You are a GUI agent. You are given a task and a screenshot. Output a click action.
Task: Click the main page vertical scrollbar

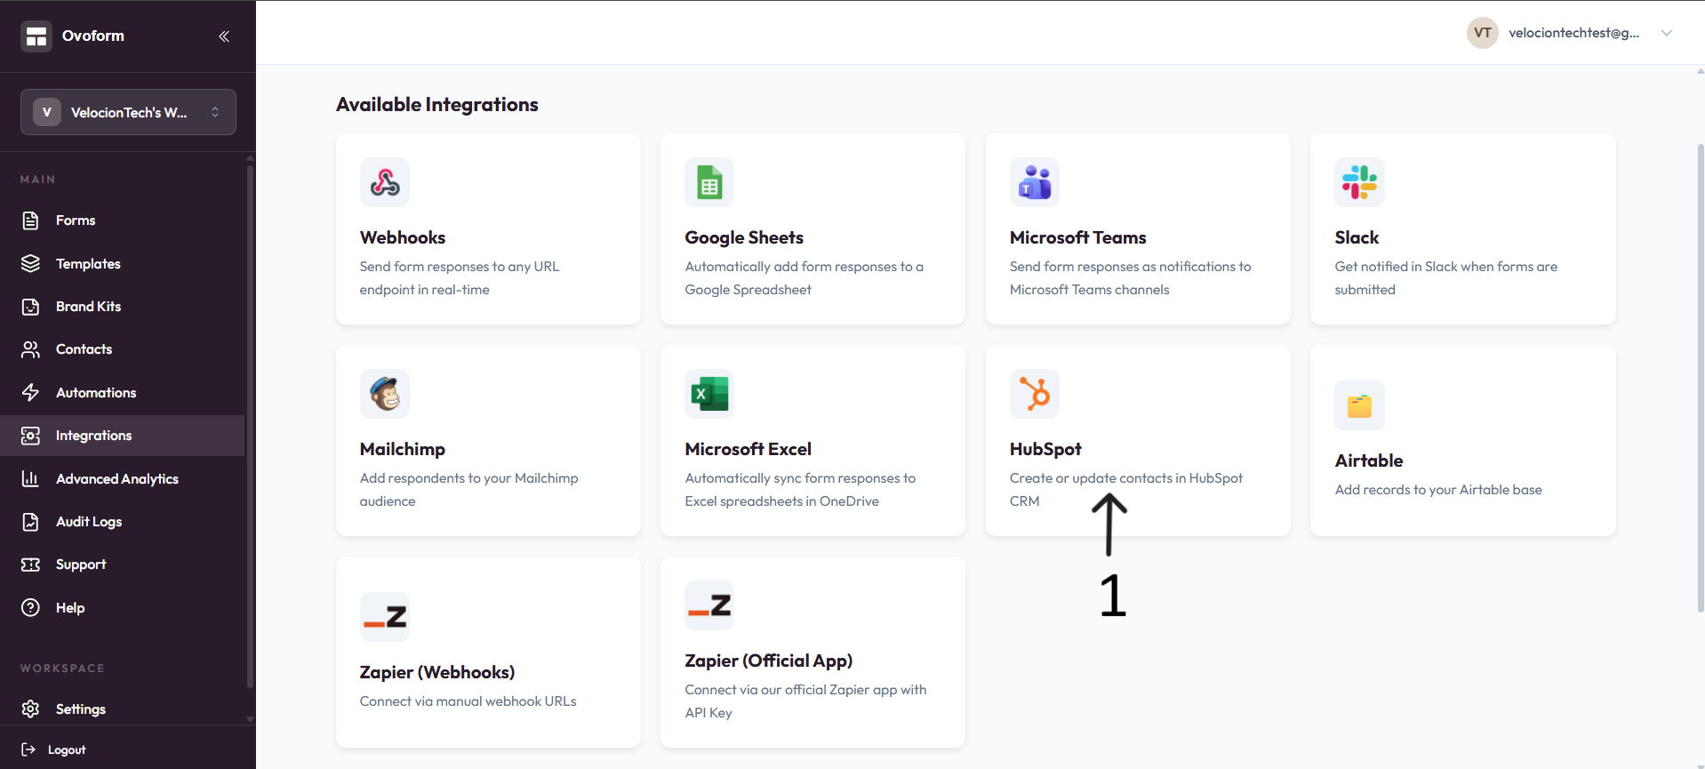(1701, 378)
